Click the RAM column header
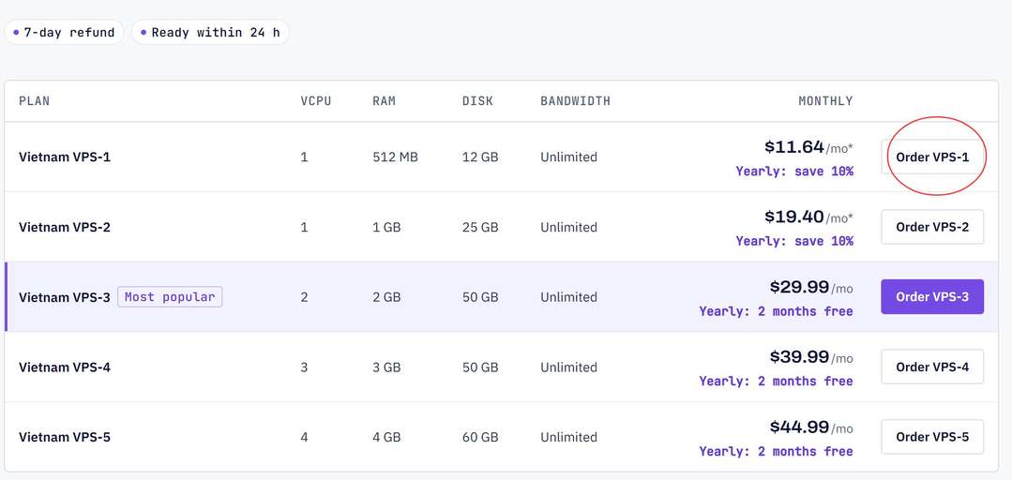The image size is (1012, 480). tap(384, 101)
